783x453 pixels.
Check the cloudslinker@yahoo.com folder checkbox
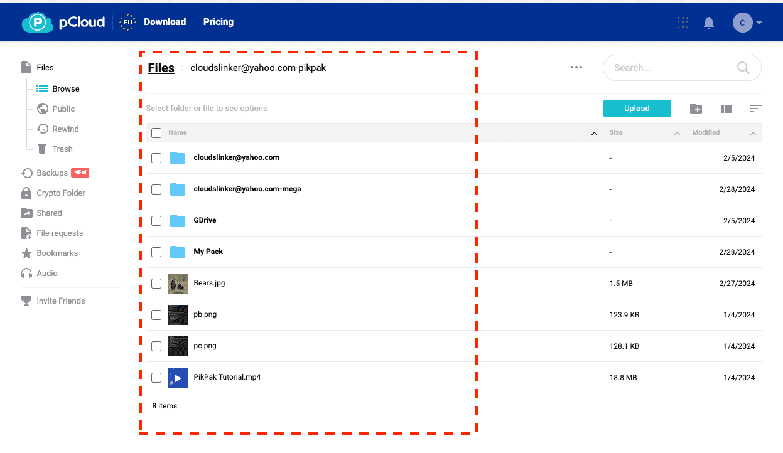point(156,158)
